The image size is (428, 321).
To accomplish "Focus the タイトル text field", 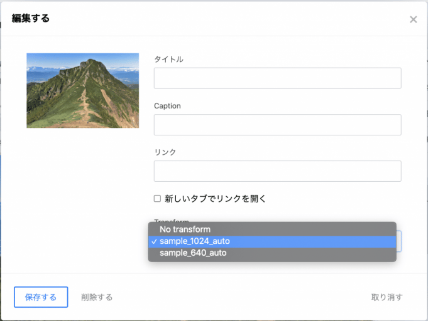I will pos(277,78).
